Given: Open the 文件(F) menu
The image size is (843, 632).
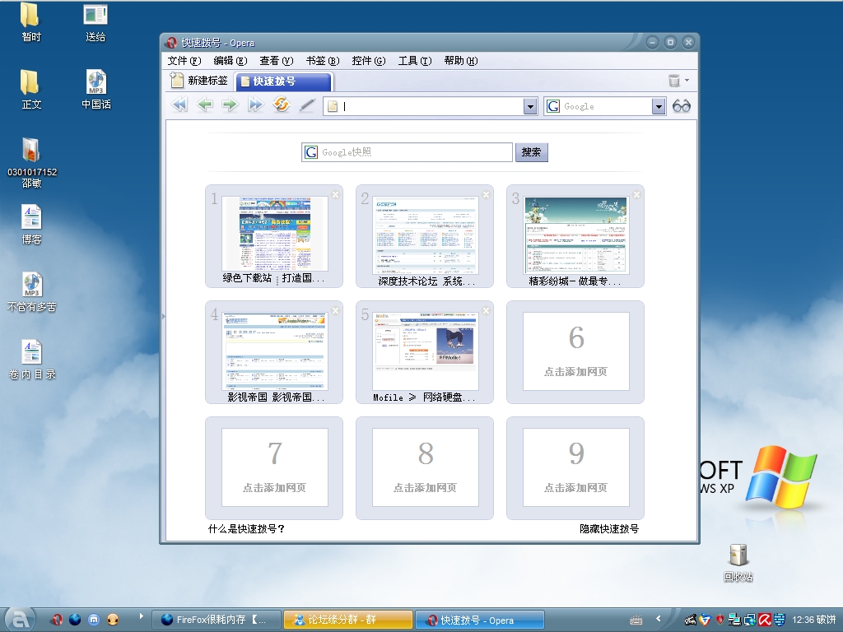Looking at the screenshot, I should click(x=184, y=61).
